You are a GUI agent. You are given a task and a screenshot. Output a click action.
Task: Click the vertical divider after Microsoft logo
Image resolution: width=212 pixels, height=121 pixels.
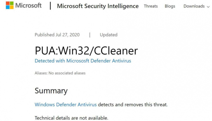[x=50, y=6]
